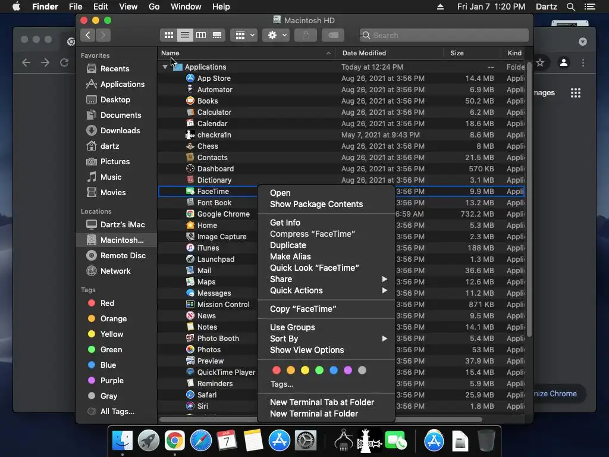The image size is (609, 457).
Task: Expand the Sort By submenu
Action: [327, 339]
